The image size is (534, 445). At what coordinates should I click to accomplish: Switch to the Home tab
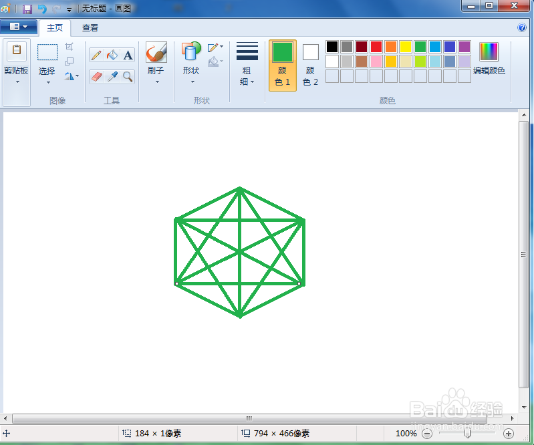click(x=55, y=28)
